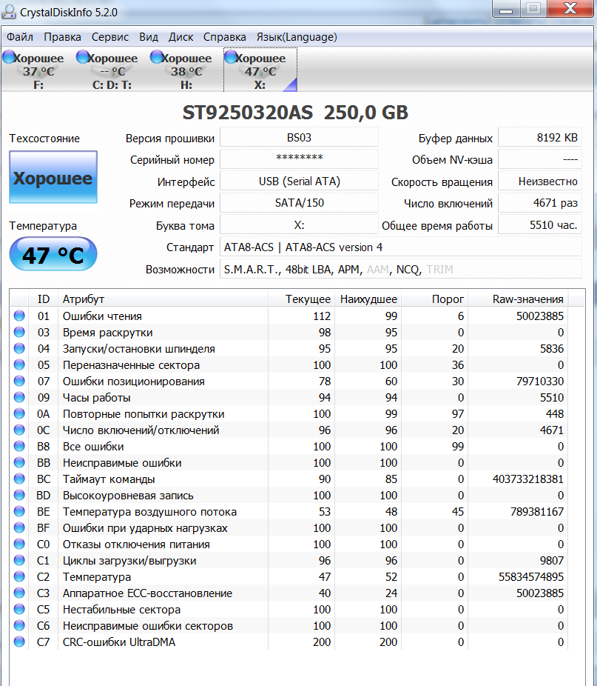This screenshot has height=686, width=597.
Task: Open the Файл menu
Action: click(x=20, y=37)
